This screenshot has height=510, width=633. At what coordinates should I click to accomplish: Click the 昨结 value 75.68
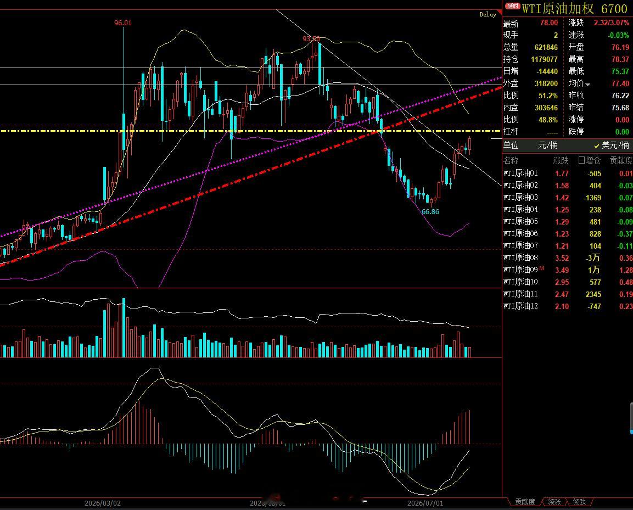coord(620,108)
